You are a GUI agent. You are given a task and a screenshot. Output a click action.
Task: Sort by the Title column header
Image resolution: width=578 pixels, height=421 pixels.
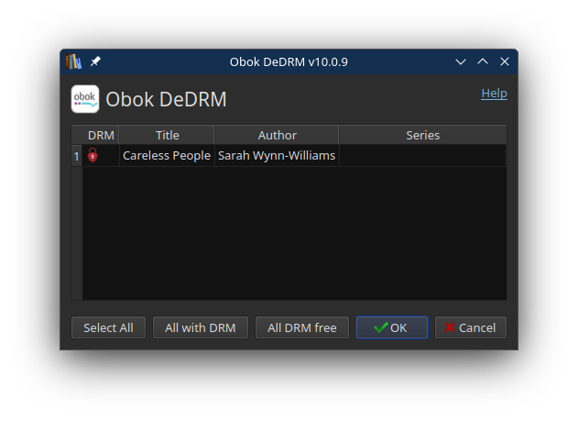[x=167, y=135]
